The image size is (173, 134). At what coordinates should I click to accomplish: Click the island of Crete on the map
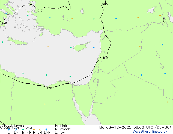[17, 41]
